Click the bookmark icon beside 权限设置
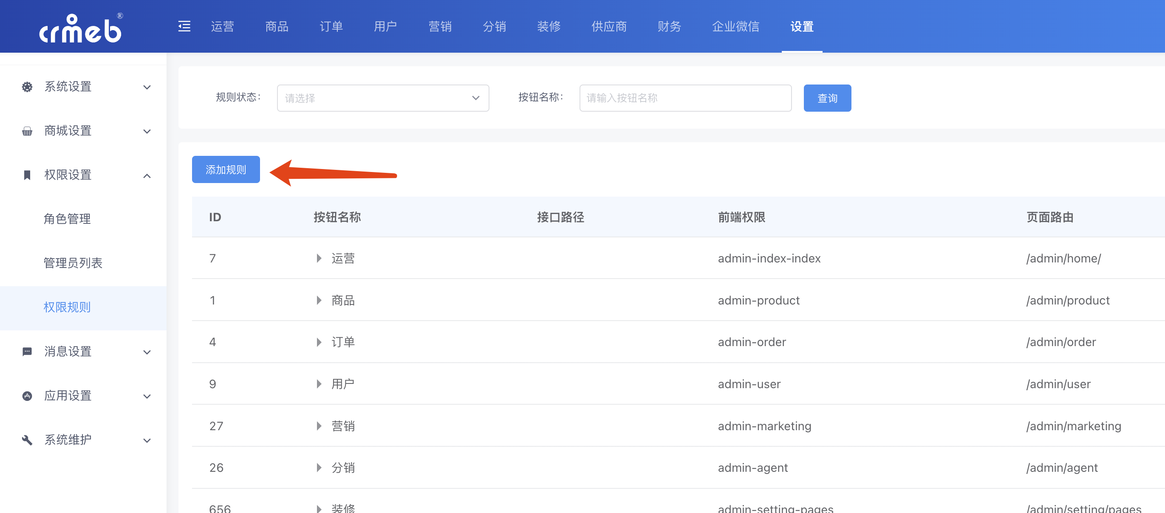The width and height of the screenshot is (1165, 513). tap(27, 175)
